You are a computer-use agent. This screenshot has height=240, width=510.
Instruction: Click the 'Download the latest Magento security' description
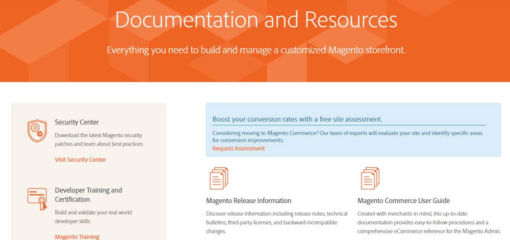tap(99, 139)
